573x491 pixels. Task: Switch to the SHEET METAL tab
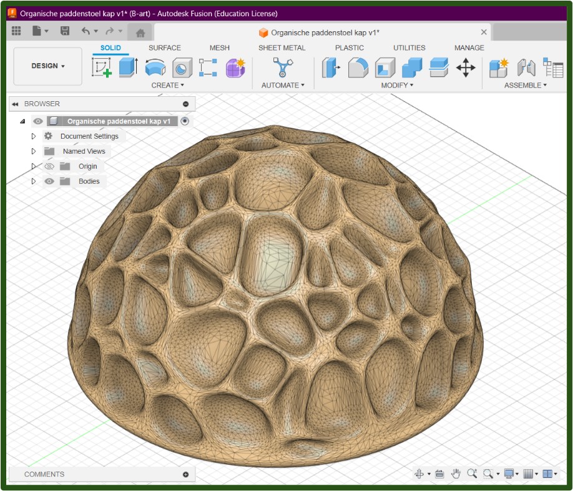point(282,47)
